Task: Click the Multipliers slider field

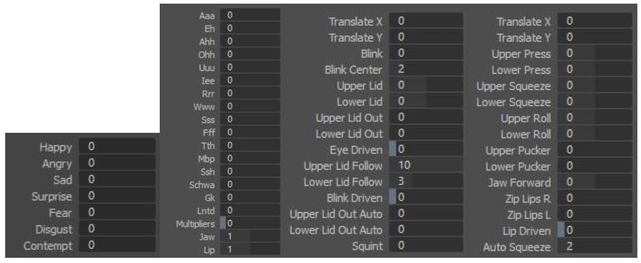Action: point(250,223)
